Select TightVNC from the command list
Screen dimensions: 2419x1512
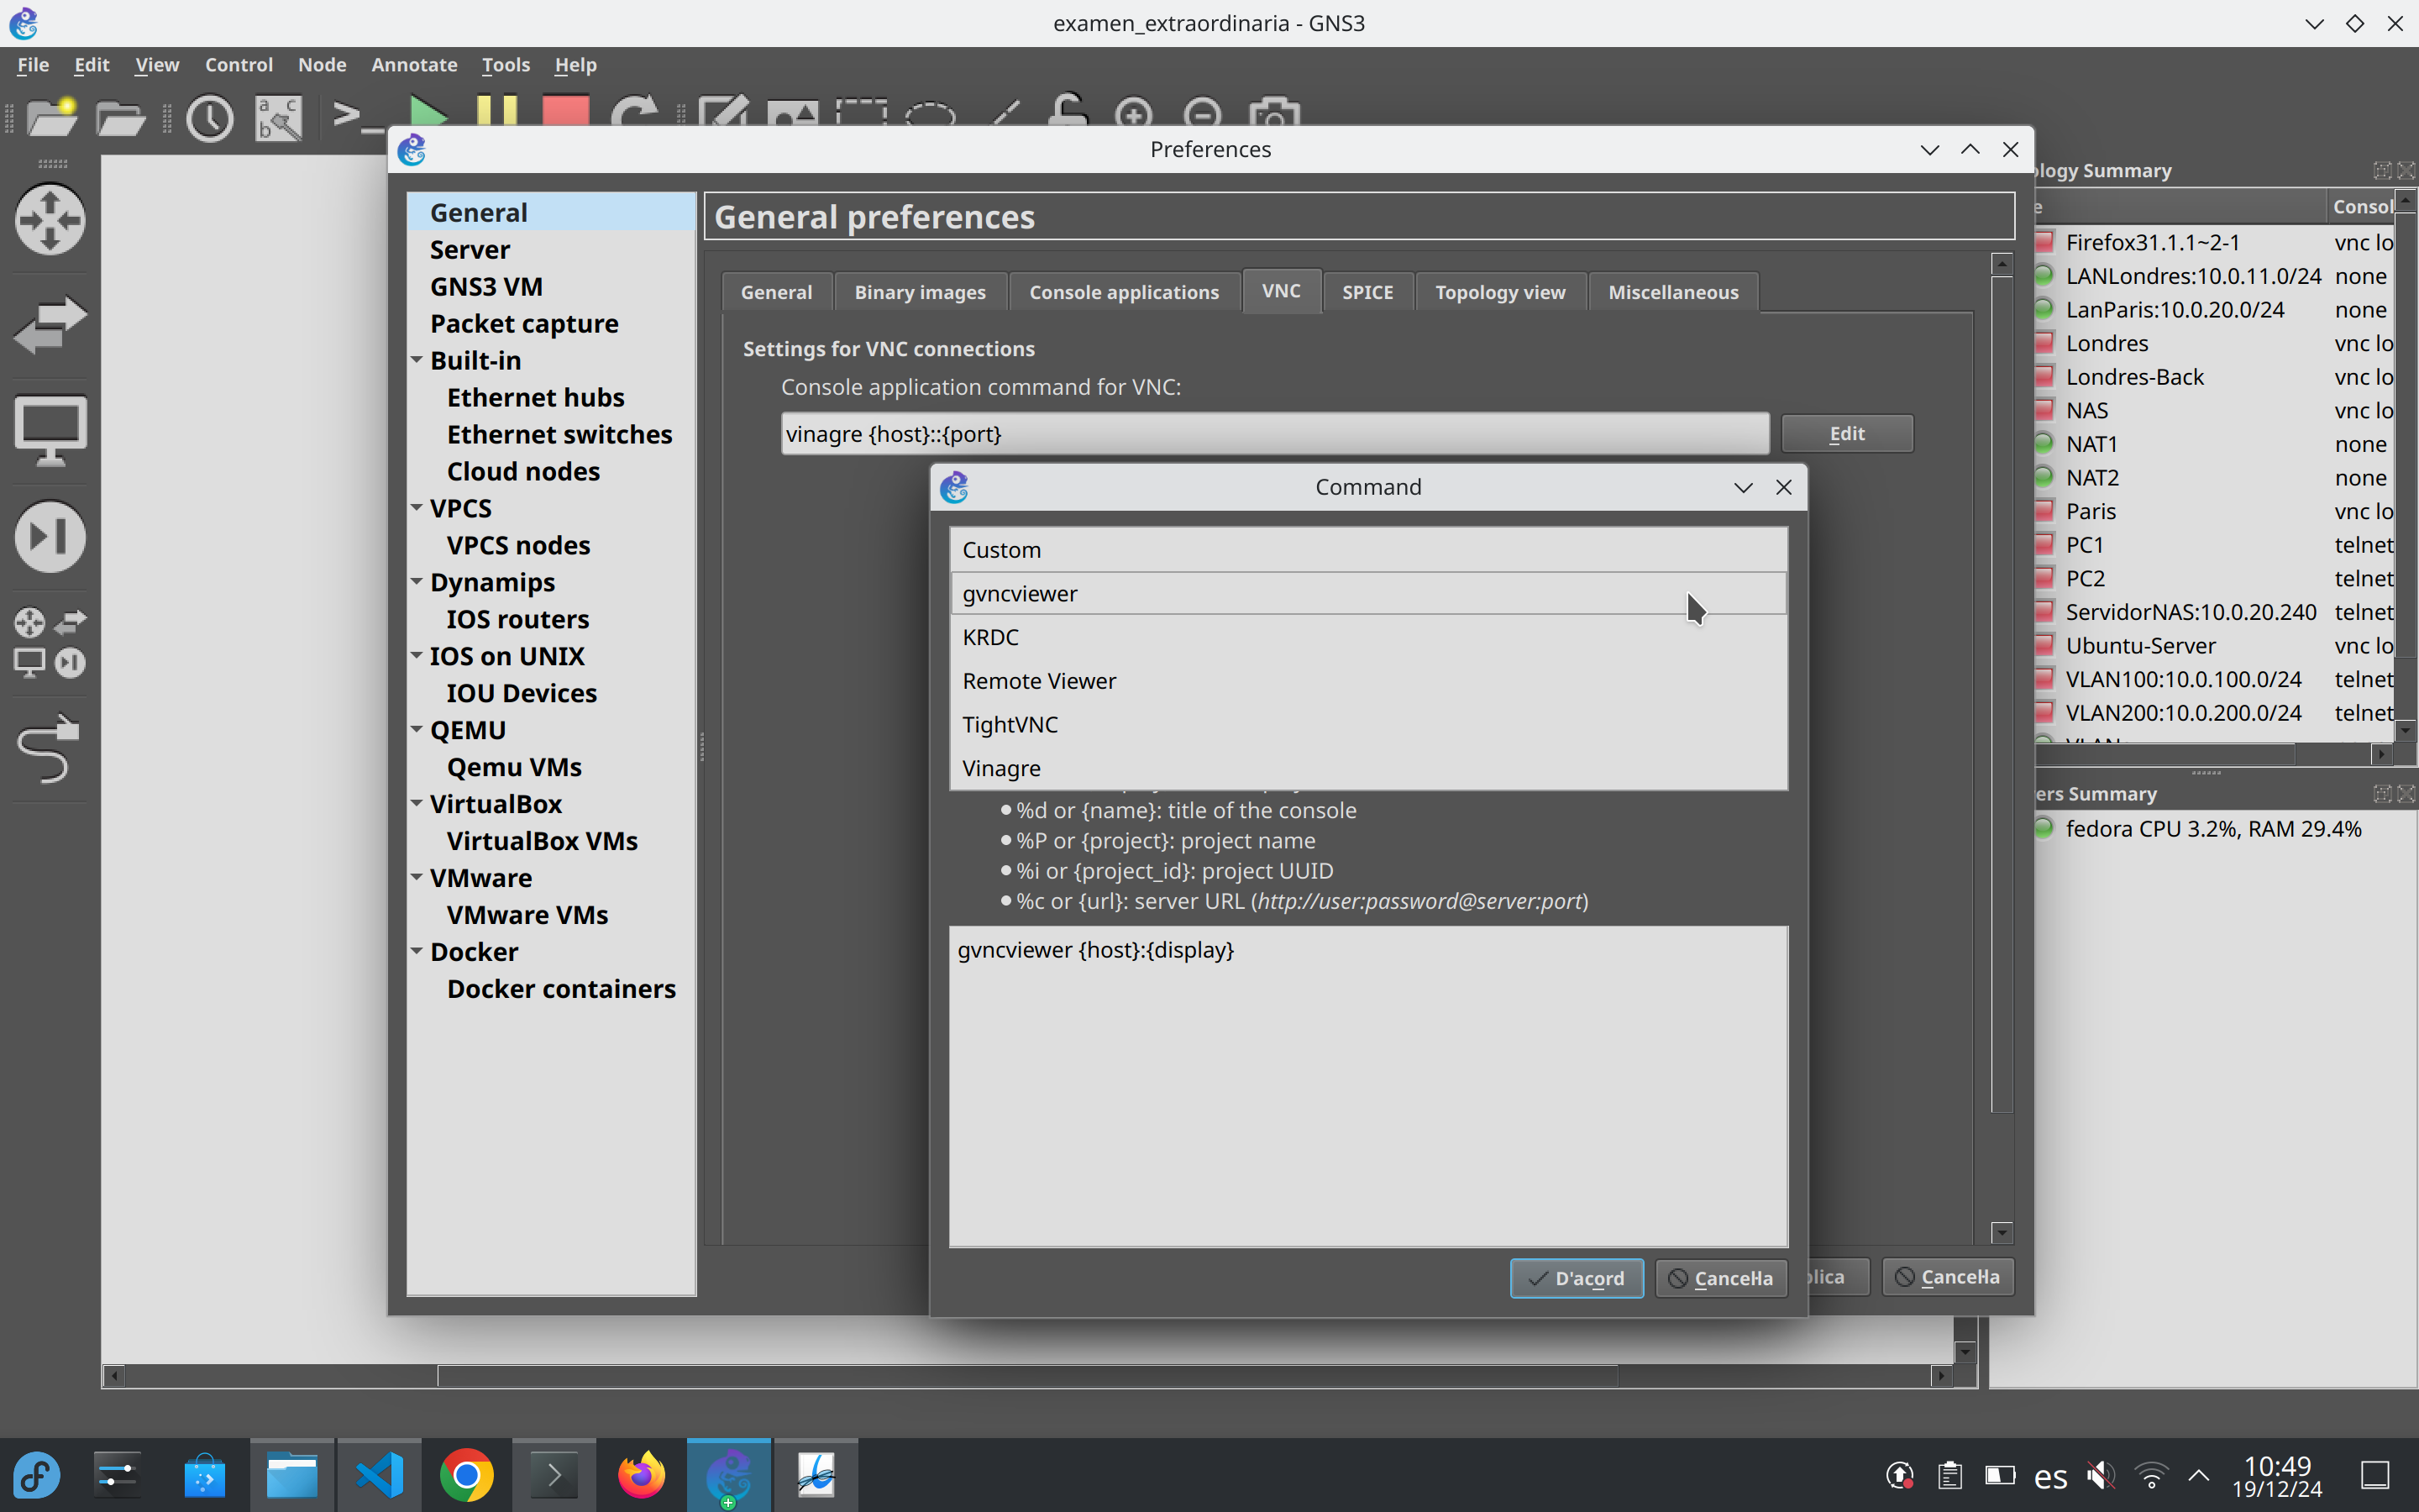(1010, 724)
